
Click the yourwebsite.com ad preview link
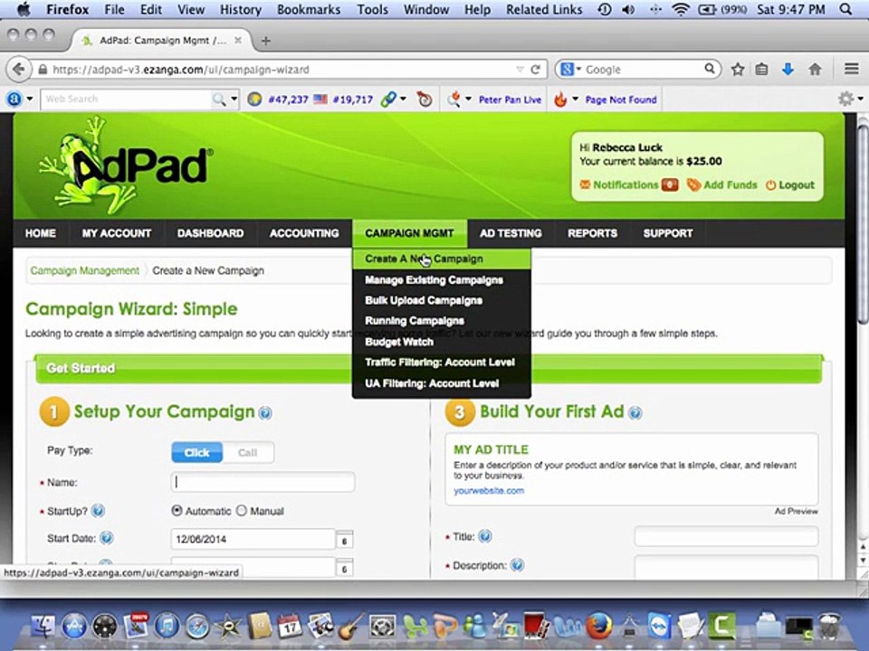click(489, 490)
